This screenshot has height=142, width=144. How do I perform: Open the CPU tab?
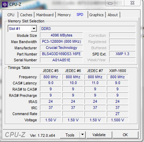(11, 15)
